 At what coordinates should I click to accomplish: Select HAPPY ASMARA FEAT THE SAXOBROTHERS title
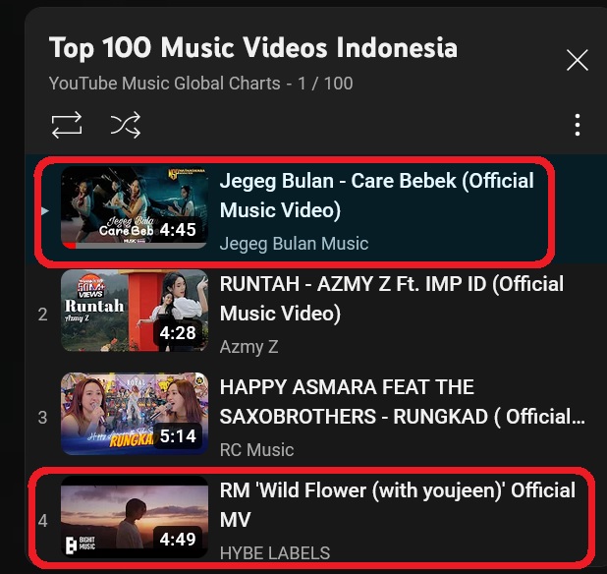coord(403,402)
